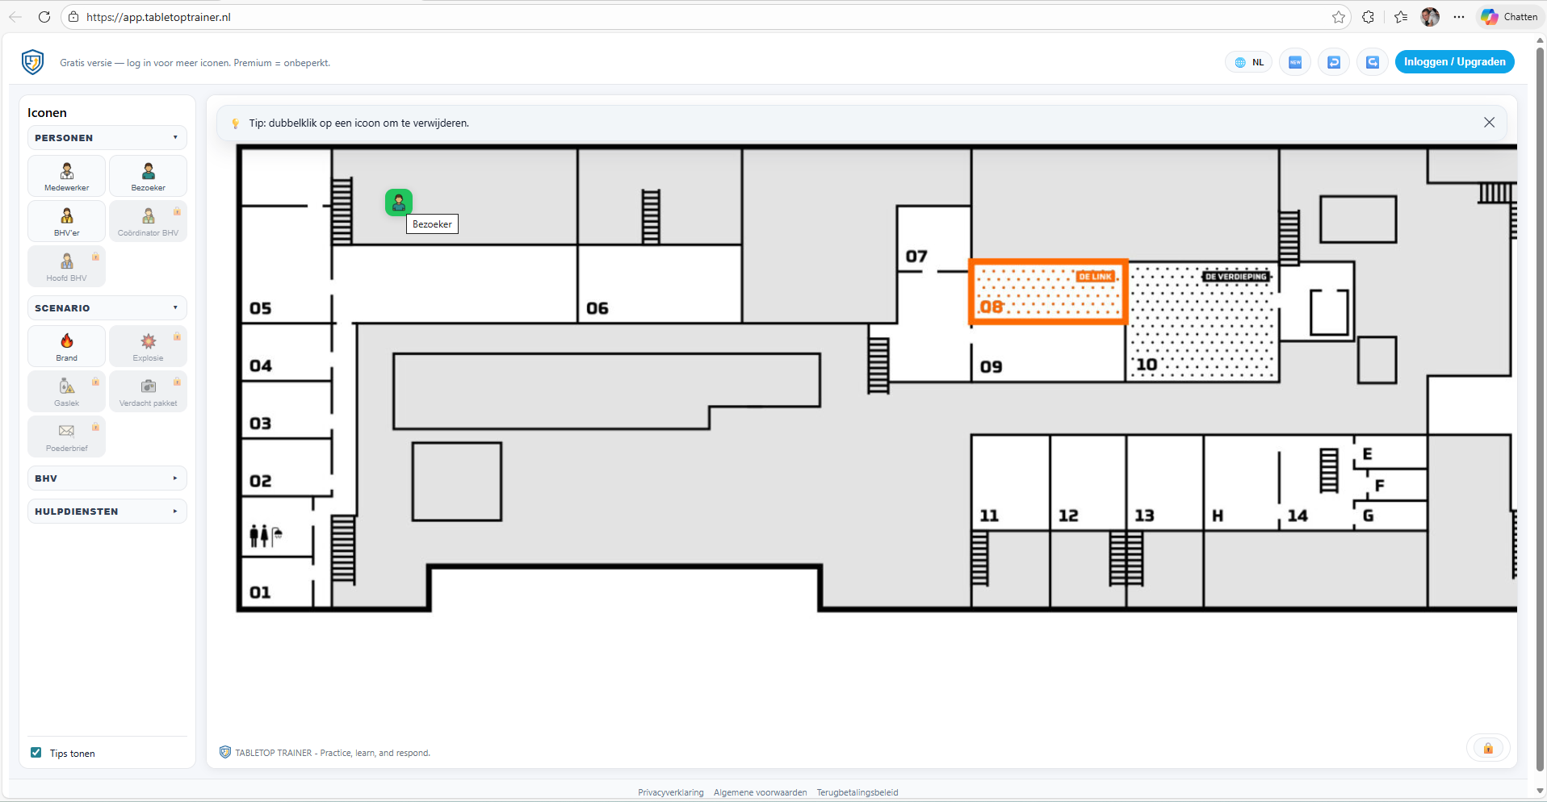Open the NL language selector
The image size is (1547, 802).
[1249, 62]
